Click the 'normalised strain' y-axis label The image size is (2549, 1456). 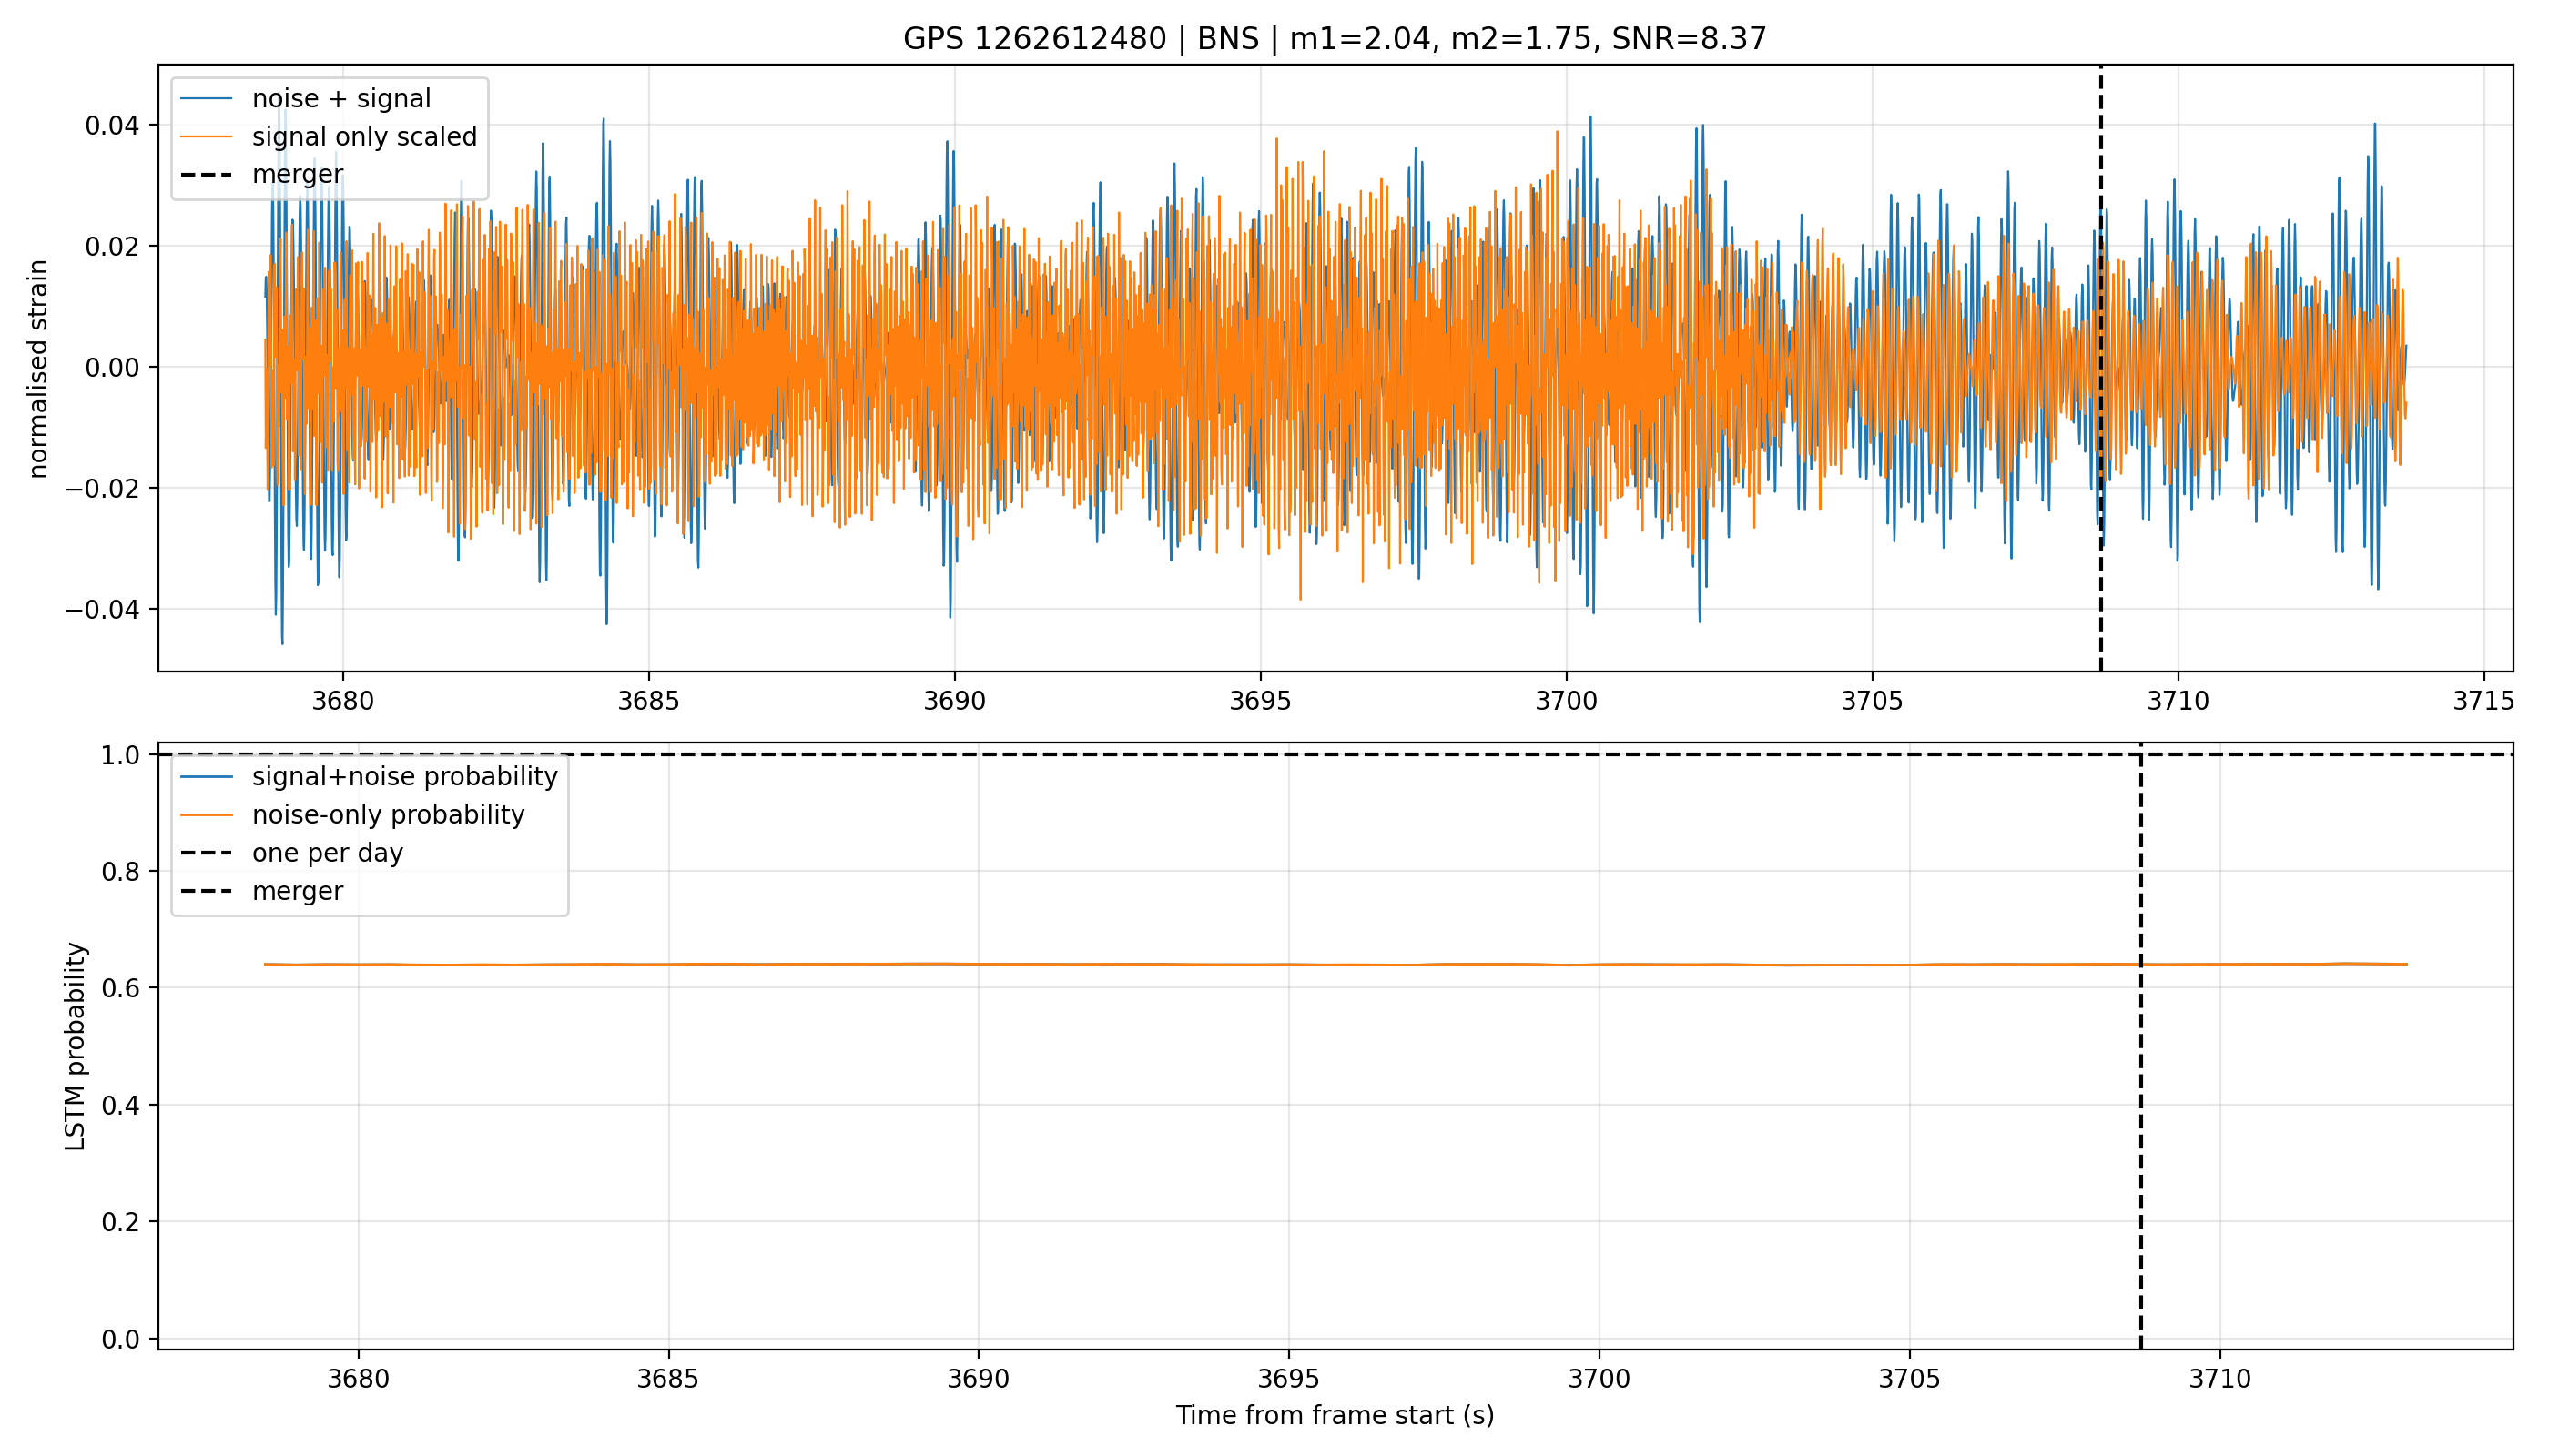point(38,369)
